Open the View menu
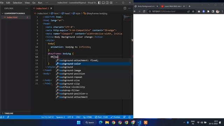 (x=27, y=3)
